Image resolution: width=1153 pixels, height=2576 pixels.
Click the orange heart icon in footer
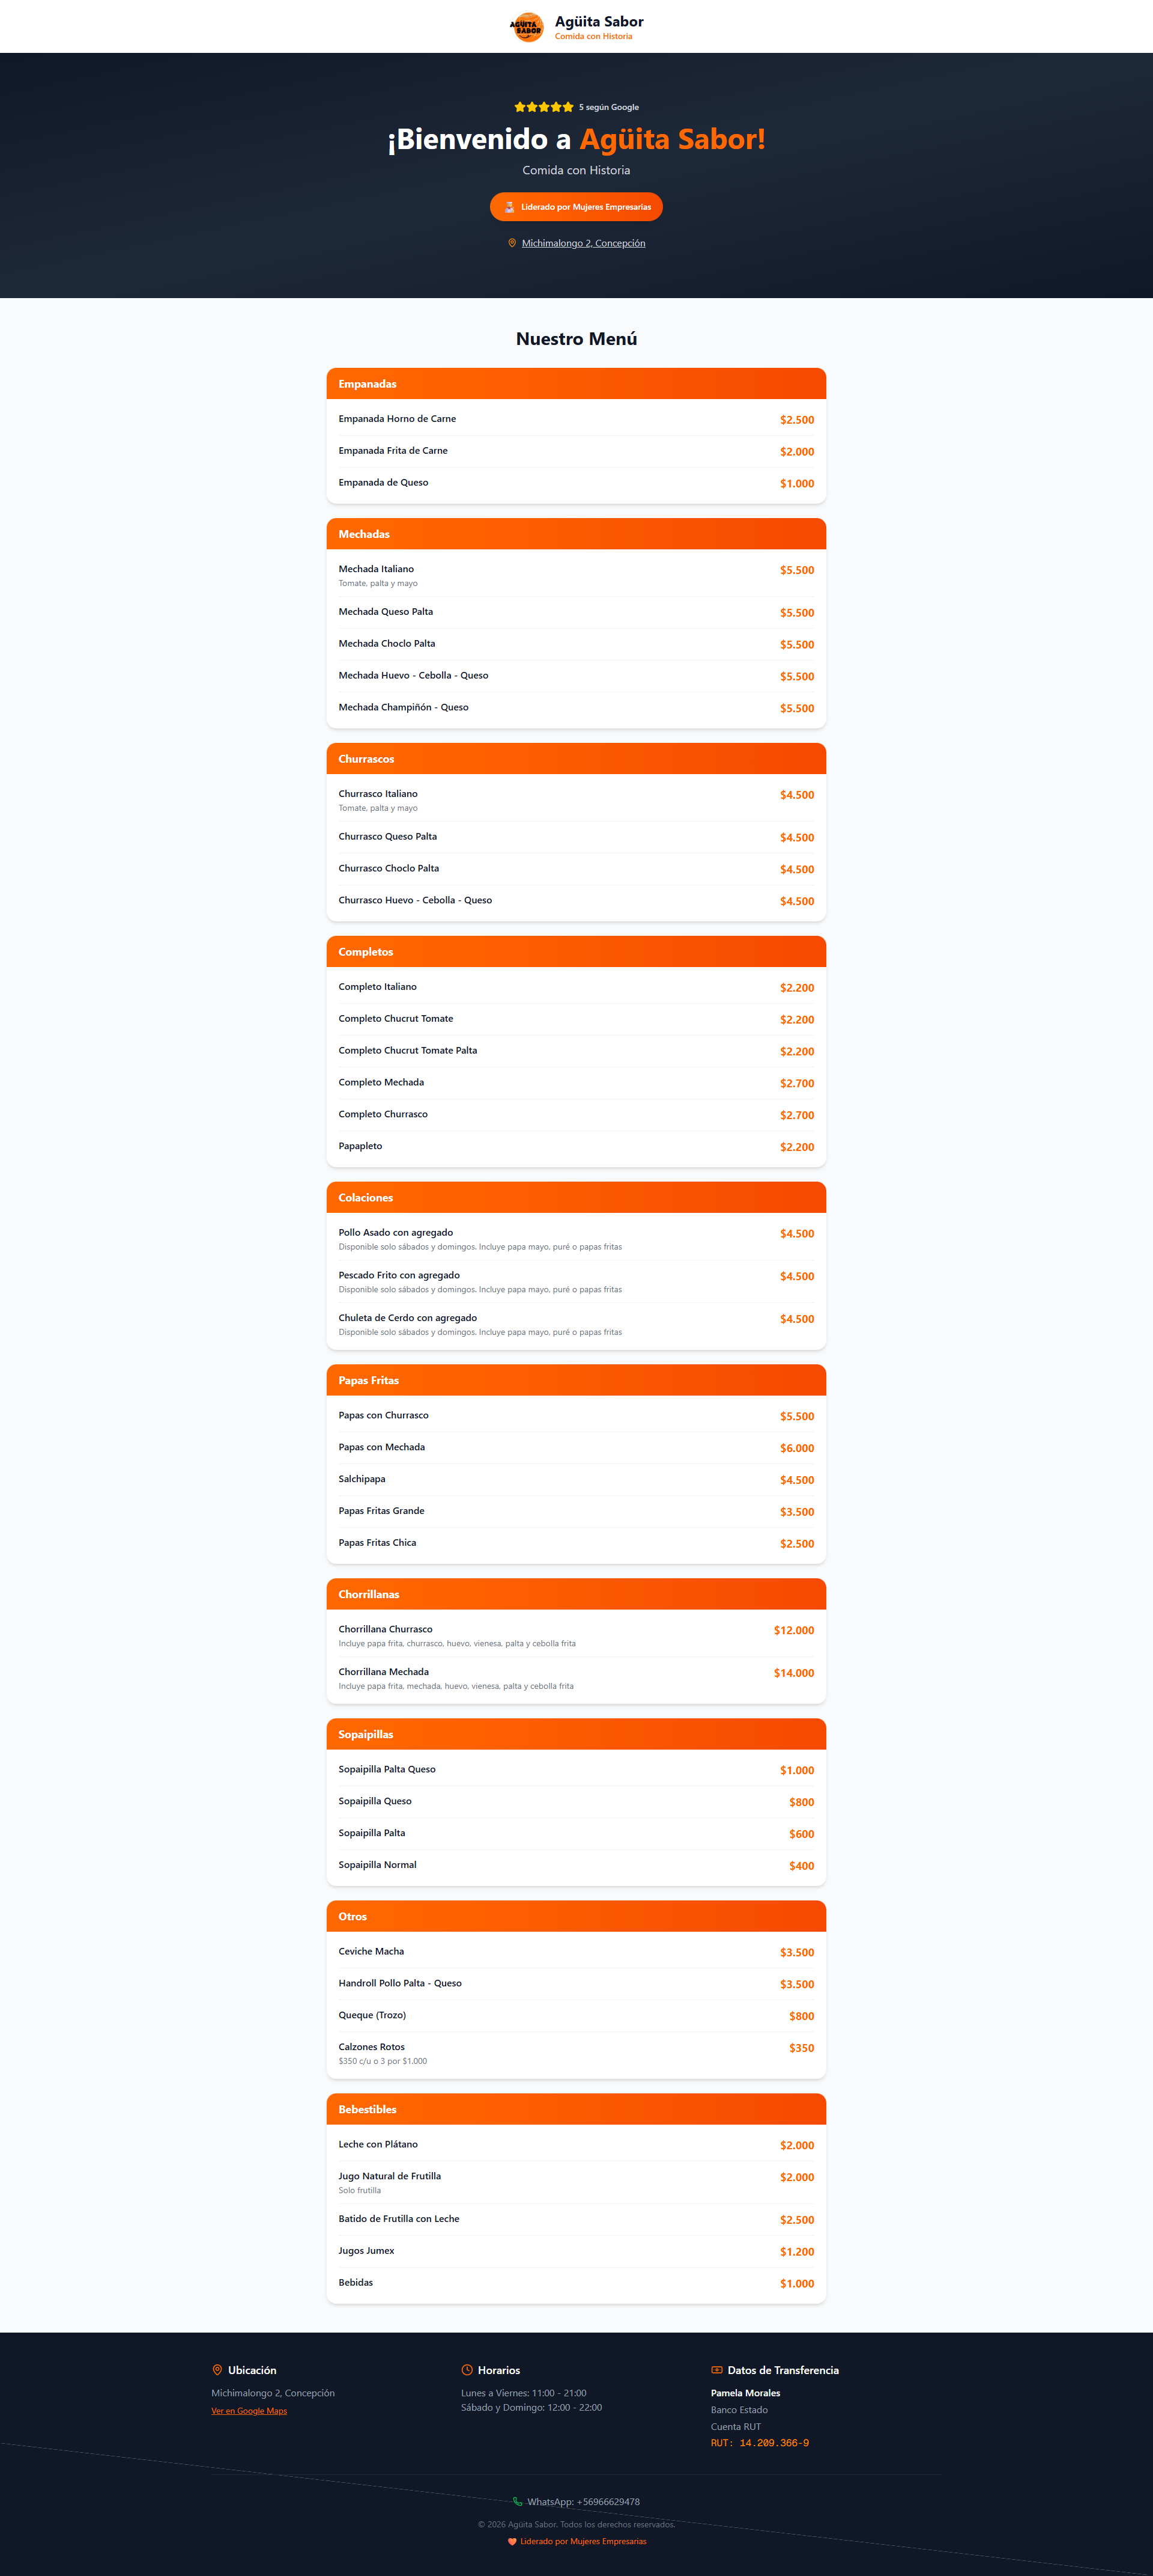pyautogui.click(x=513, y=2541)
